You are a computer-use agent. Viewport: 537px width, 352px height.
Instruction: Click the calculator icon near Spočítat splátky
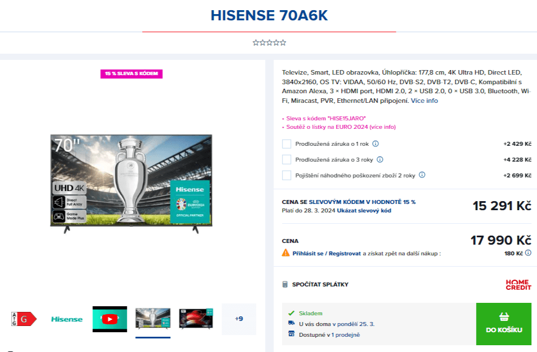(285, 284)
